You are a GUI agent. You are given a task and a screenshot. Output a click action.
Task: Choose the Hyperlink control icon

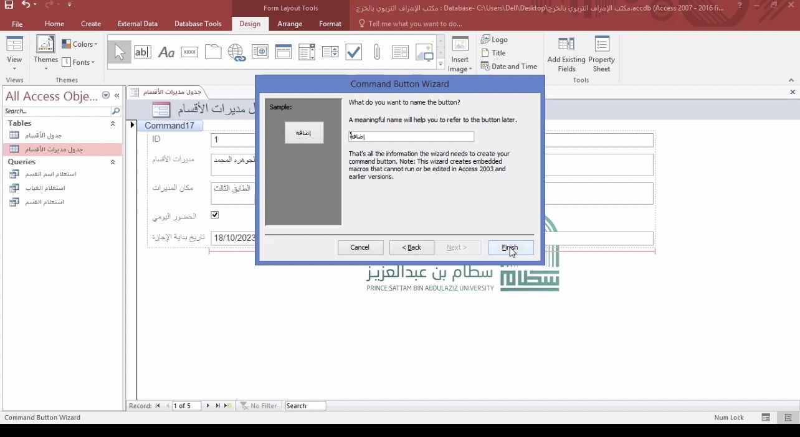(x=236, y=52)
